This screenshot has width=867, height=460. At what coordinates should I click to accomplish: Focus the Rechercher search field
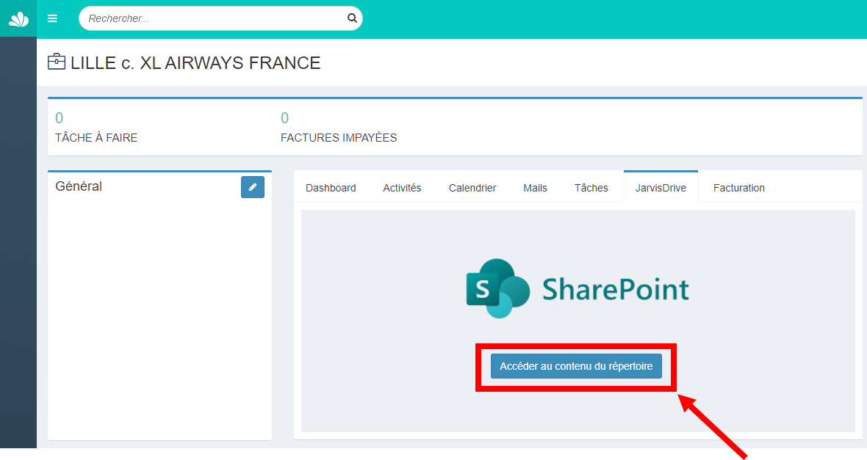(220, 18)
